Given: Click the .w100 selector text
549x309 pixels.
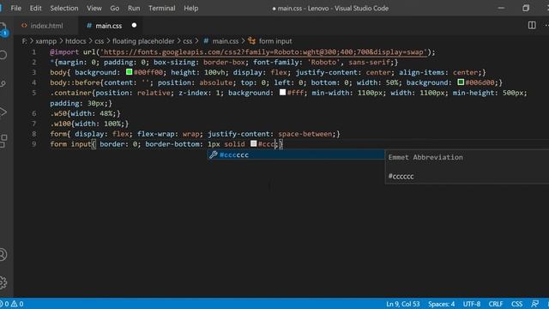Looking at the screenshot, I should [61, 124].
